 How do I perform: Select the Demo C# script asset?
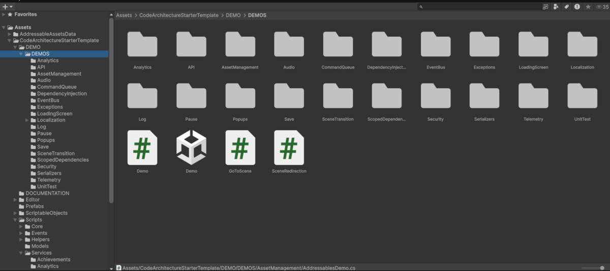coord(142,148)
